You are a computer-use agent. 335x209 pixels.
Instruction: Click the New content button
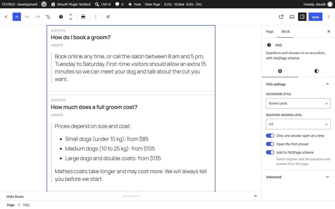[135, 4]
